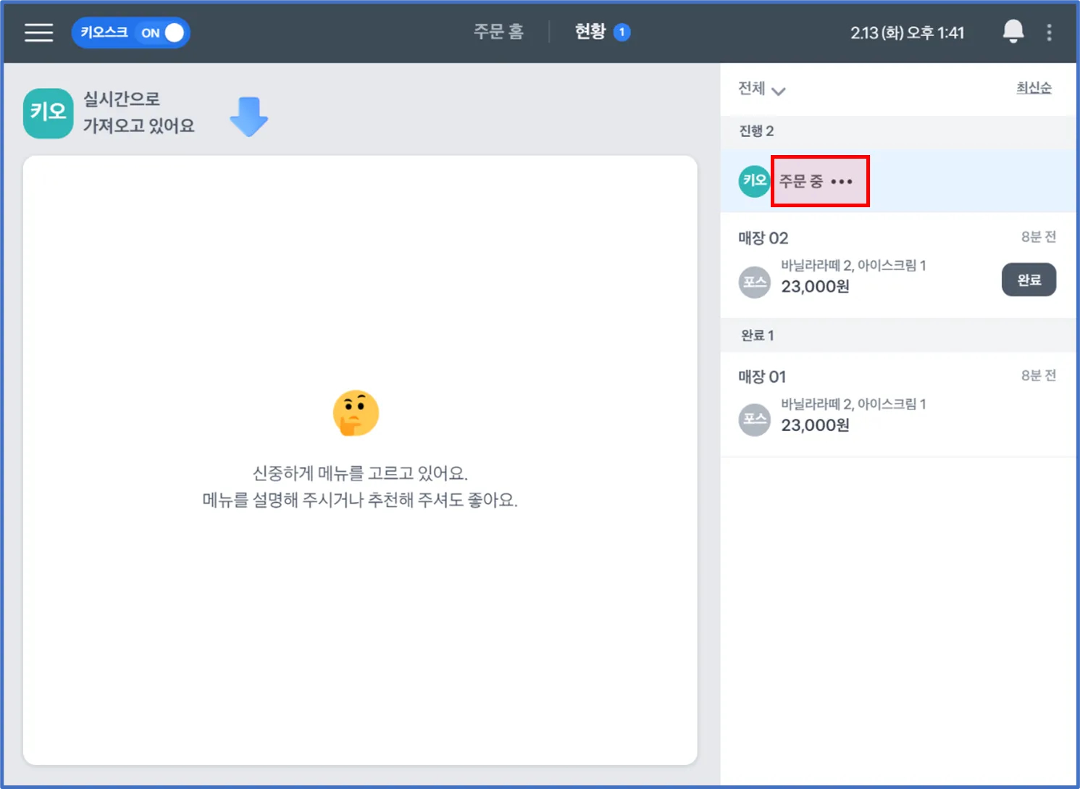Image resolution: width=1080 pixels, height=789 pixels.
Task: Open the hamburger menu
Action: (x=38, y=33)
